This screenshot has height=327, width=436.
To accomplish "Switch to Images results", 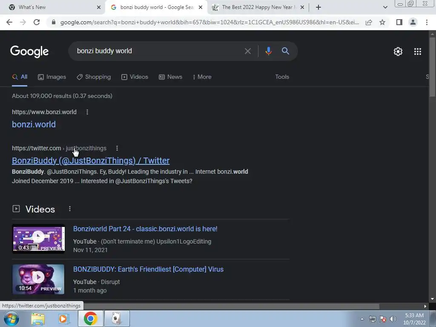I will [52, 77].
